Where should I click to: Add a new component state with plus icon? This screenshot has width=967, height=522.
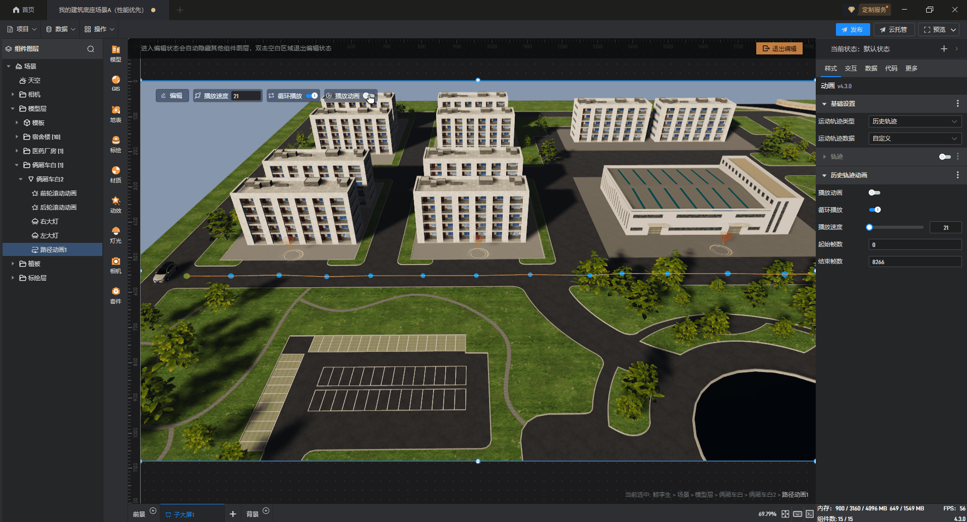pyautogui.click(x=944, y=48)
